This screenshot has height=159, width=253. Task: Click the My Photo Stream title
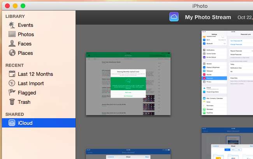tap(208, 17)
